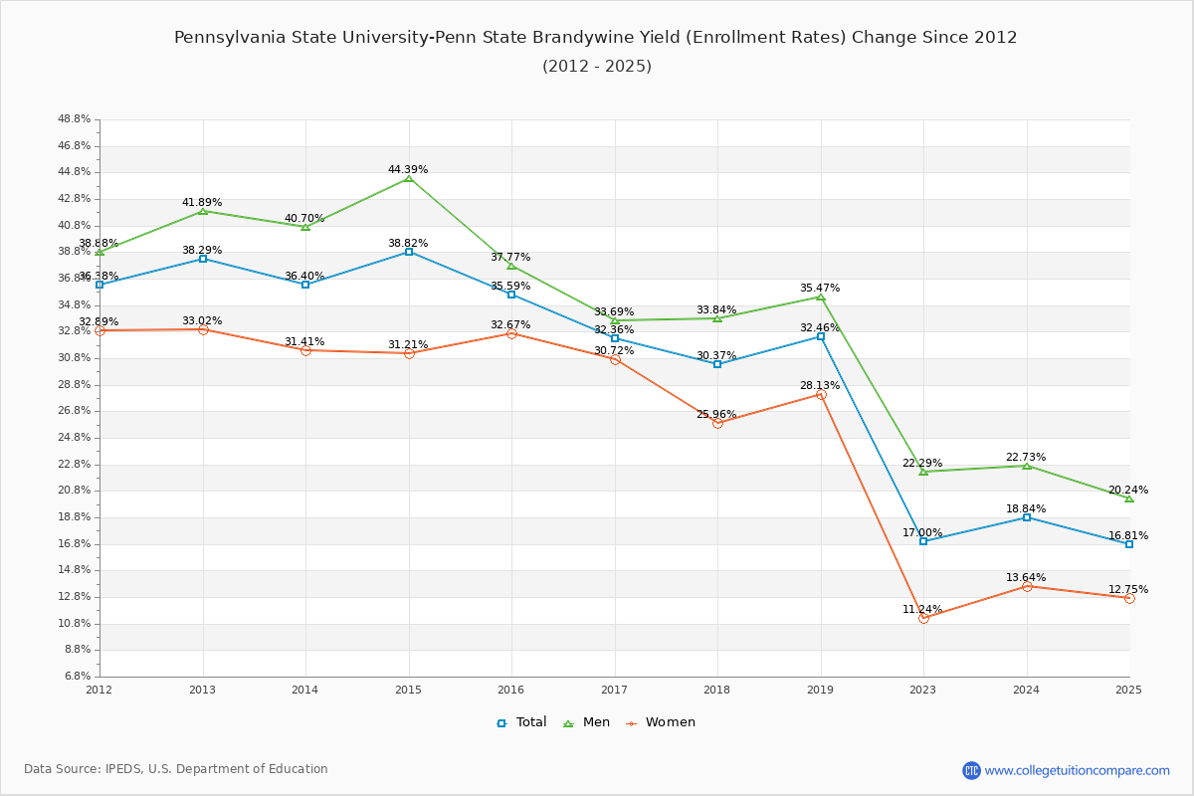This screenshot has height=796, width=1194.
Task: Select Total 2025 data point 16.81%
Action: (x=1129, y=544)
